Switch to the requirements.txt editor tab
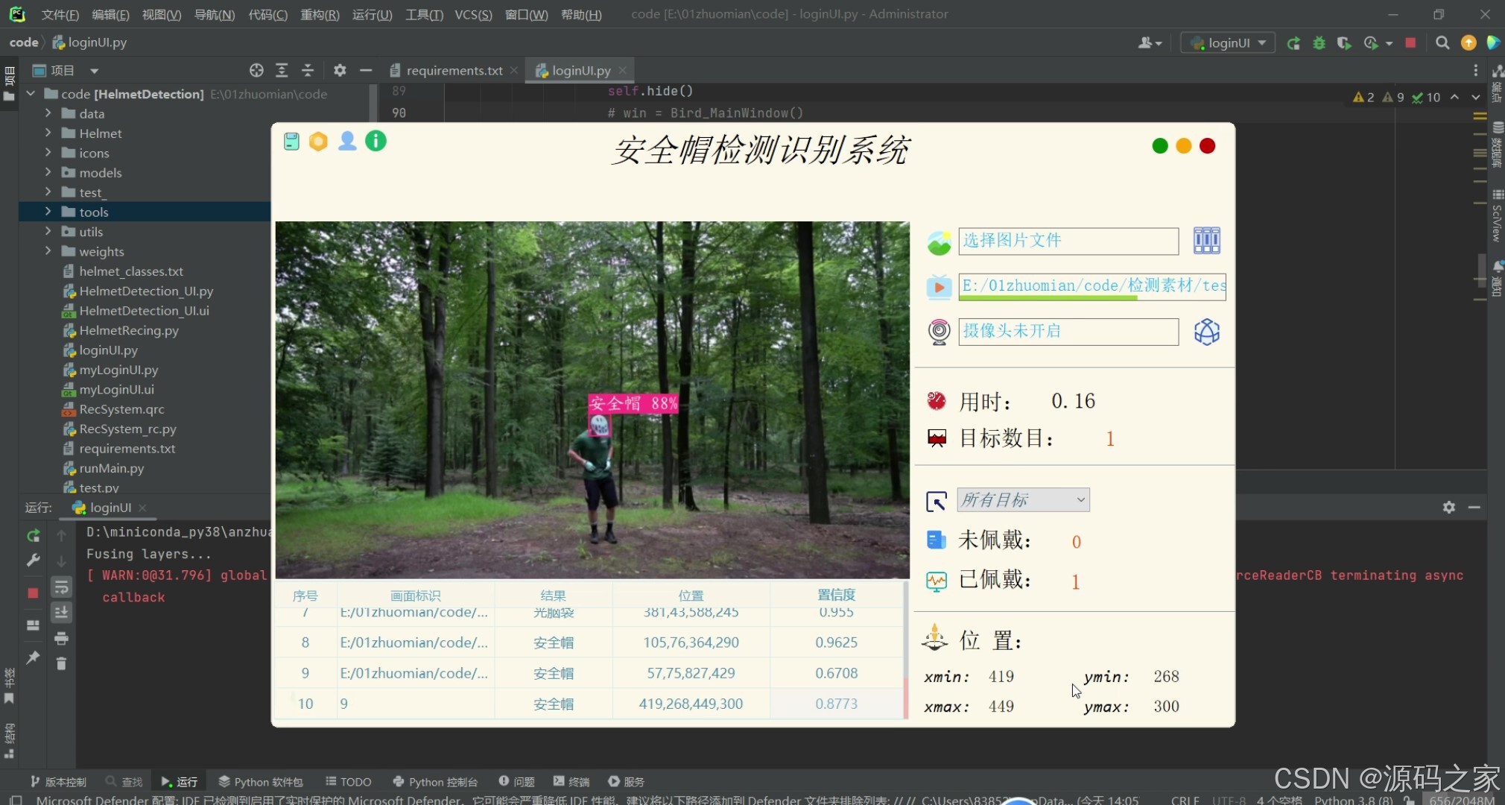Screen dimensions: 1505x805 [x=454, y=71]
